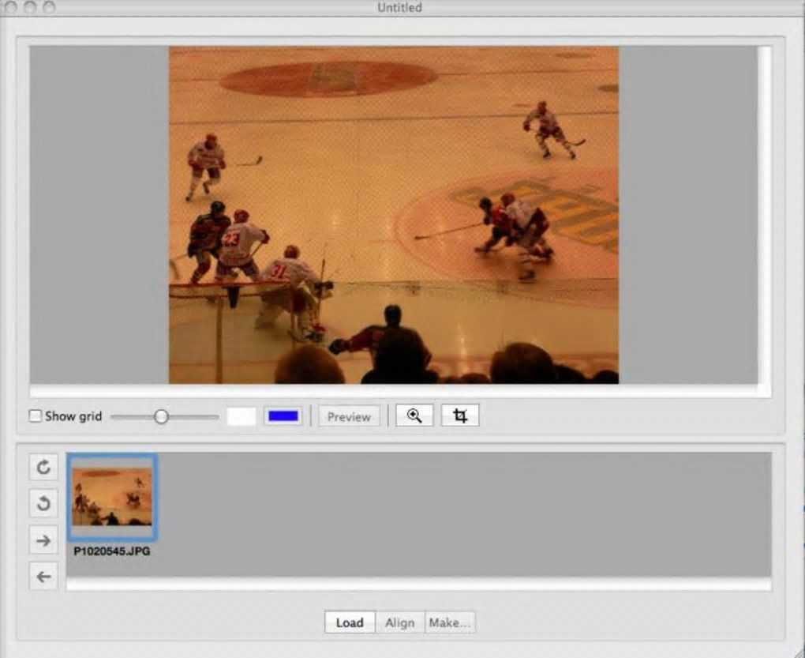Move the photo right with arrow icon

(x=44, y=540)
